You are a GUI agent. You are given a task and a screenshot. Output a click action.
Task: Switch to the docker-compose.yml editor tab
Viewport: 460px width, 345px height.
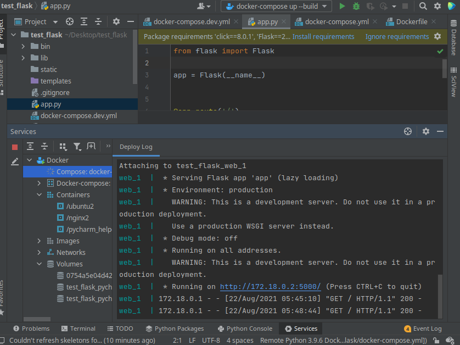[x=336, y=22]
